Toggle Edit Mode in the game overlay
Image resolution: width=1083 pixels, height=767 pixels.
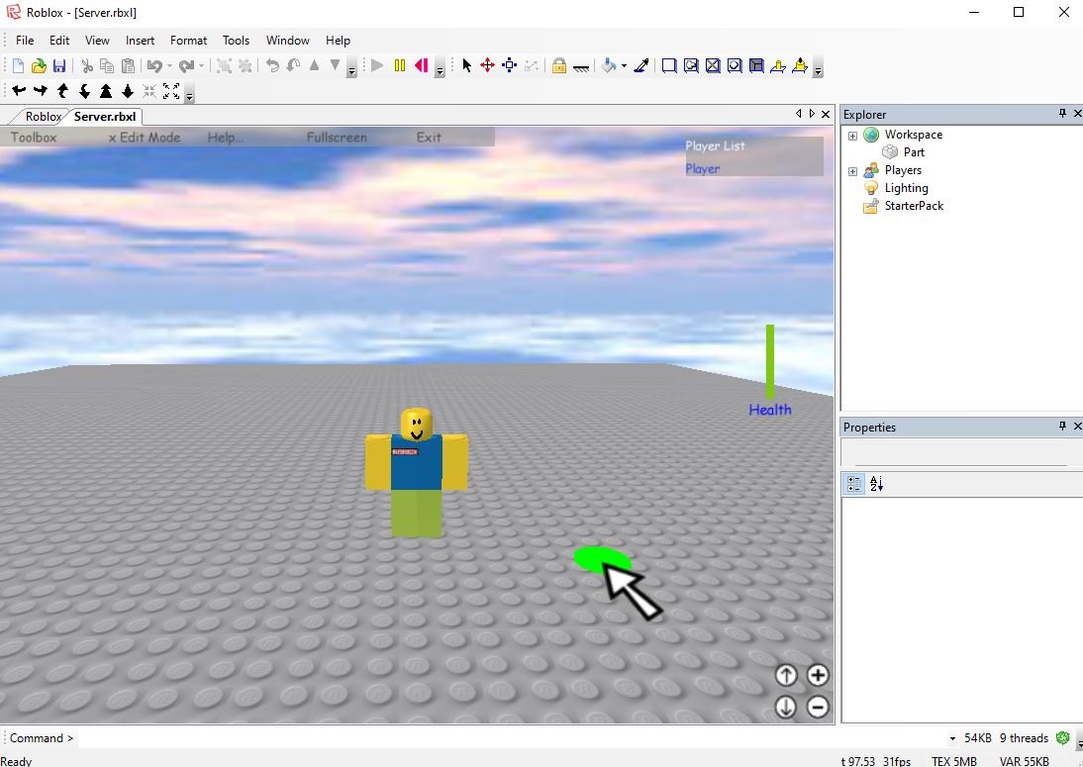pyautogui.click(x=145, y=138)
